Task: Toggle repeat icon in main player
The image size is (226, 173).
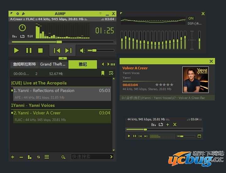Action: click(x=22, y=36)
